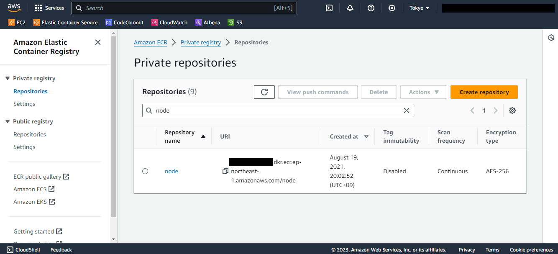Sort by Created at column

[x=349, y=136]
